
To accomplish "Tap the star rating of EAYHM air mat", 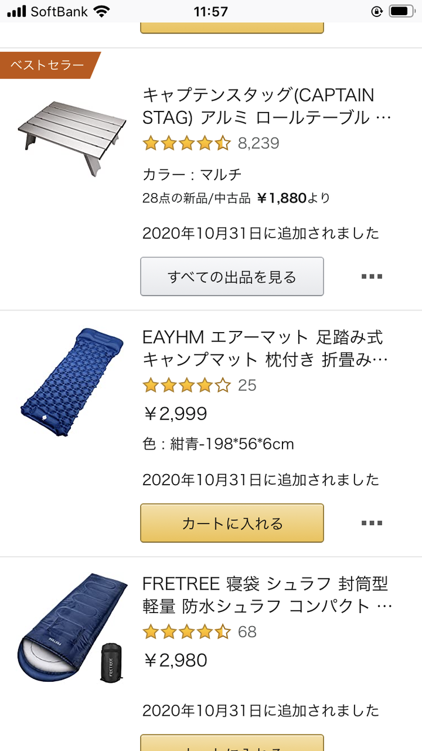I will (x=187, y=385).
